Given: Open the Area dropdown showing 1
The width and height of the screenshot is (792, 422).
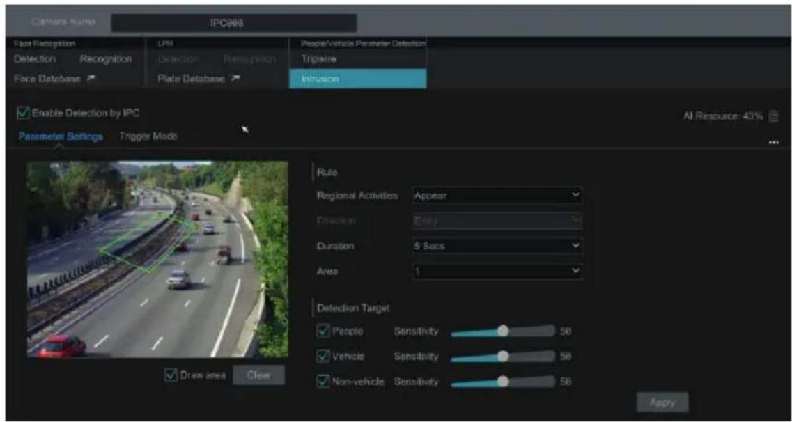Looking at the screenshot, I should pos(497,271).
